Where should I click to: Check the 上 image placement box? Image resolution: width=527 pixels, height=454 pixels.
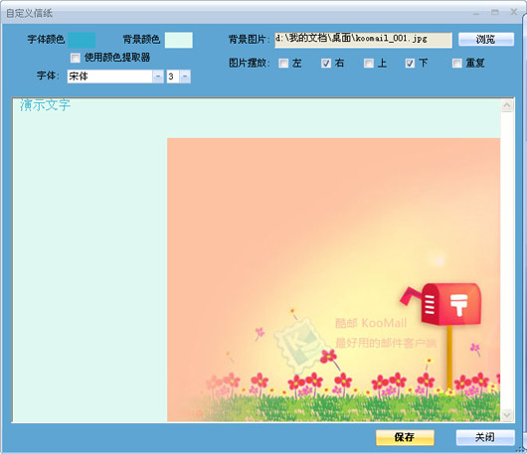point(369,64)
